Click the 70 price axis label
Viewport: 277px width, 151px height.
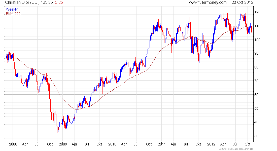pos(256,81)
